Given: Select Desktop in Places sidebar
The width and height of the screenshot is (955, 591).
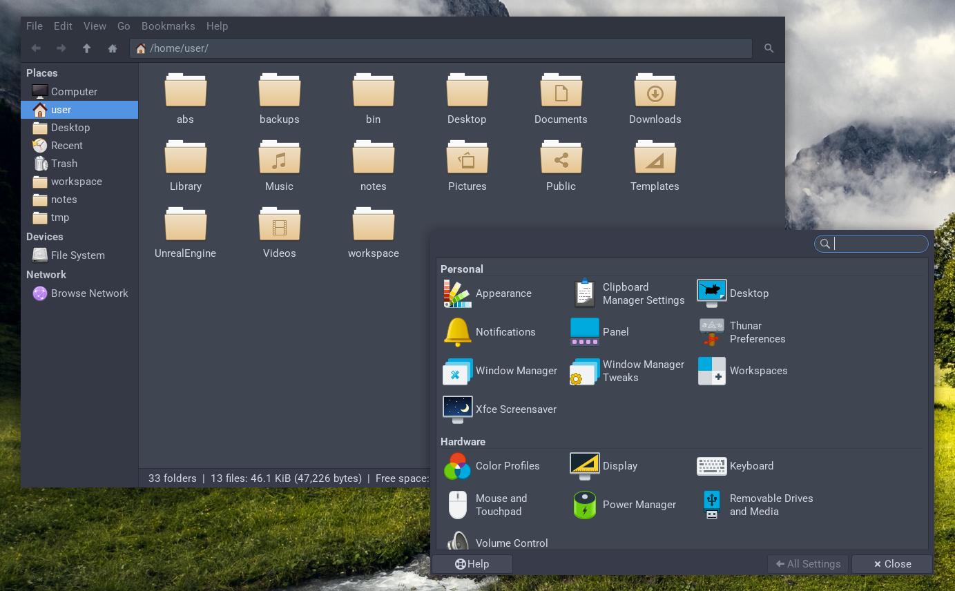Looking at the screenshot, I should tap(79, 128).
